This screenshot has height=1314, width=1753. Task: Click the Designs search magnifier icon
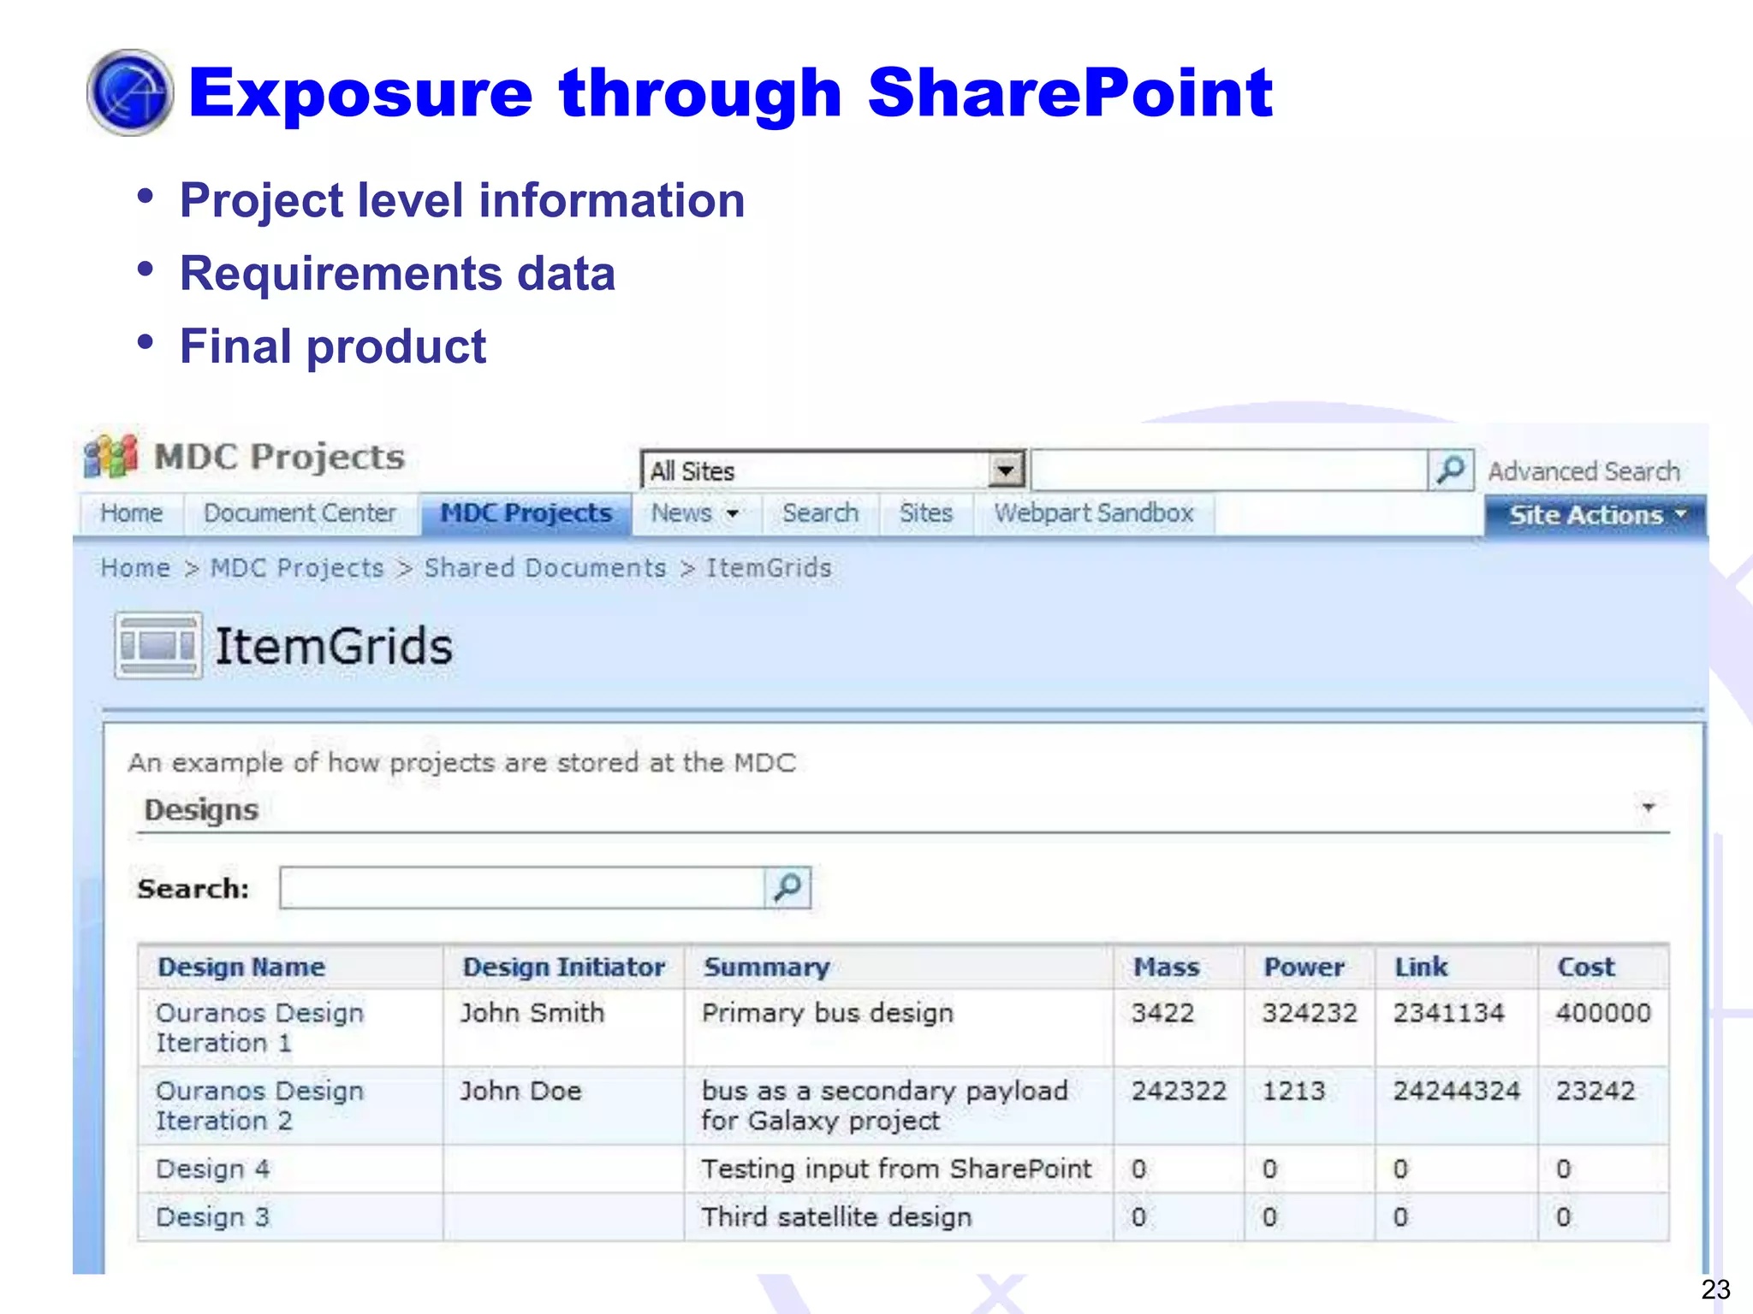click(787, 887)
